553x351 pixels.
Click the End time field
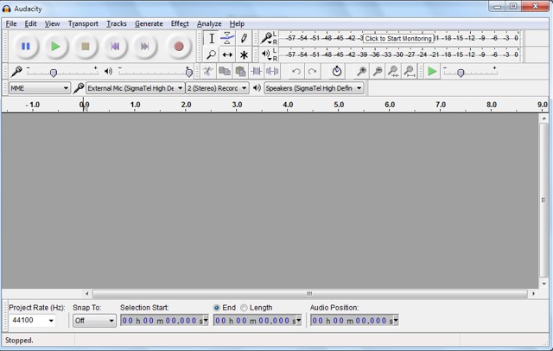254,321
